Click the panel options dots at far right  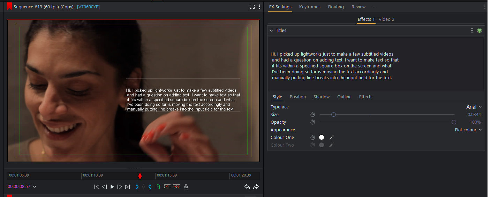(x=485, y=7)
